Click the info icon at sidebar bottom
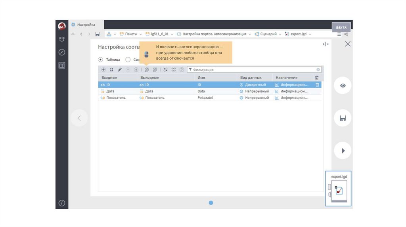Screen dimensions: 406x227 (62, 203)
